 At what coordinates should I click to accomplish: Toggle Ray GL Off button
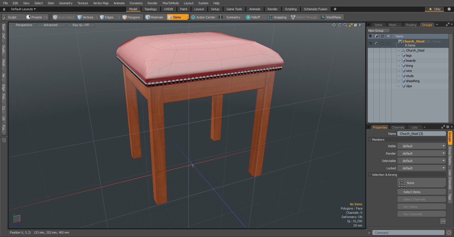[81, 25]
